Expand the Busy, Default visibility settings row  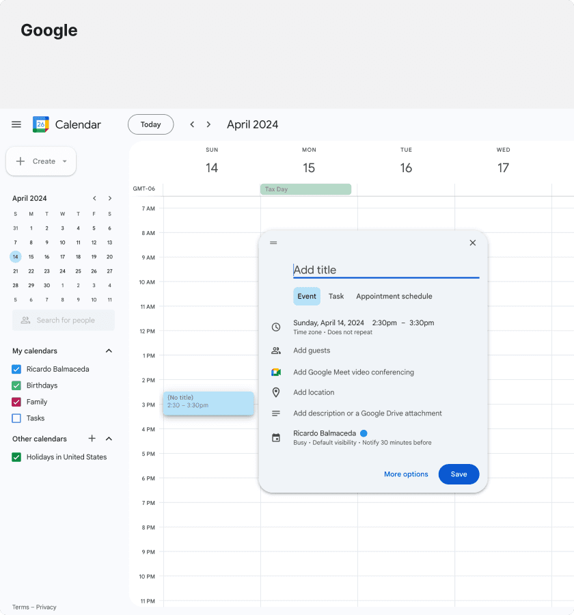pos(363,442)
